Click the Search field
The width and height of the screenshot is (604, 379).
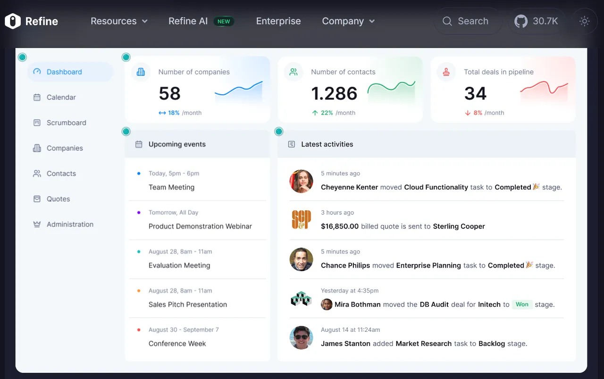click(x=466, y=21)
